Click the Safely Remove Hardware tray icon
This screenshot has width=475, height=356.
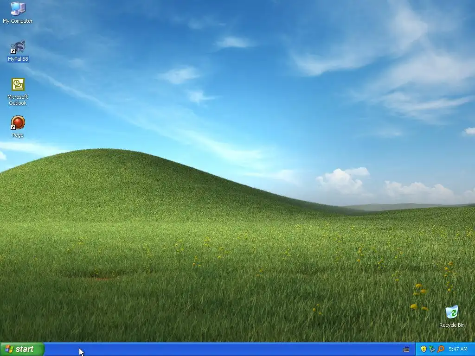432,349
